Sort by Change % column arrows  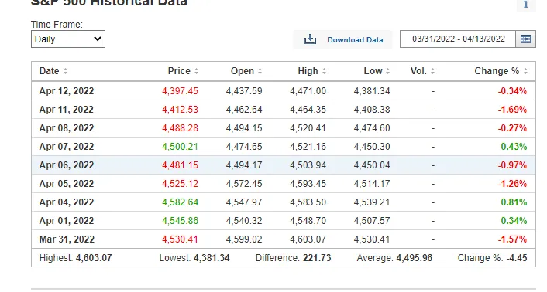point(525,71)
